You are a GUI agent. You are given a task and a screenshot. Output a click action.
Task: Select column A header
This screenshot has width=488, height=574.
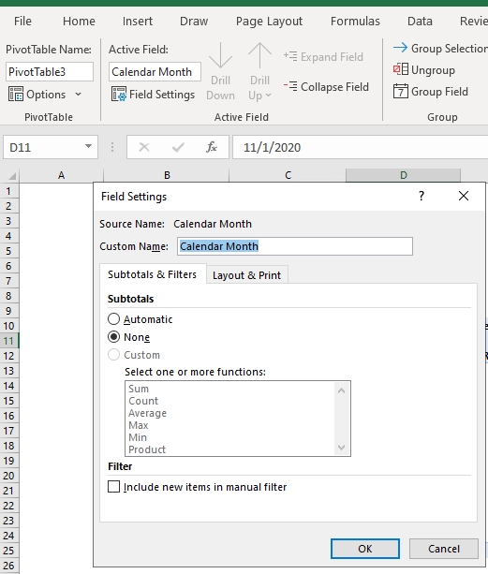tap(61, 175)
